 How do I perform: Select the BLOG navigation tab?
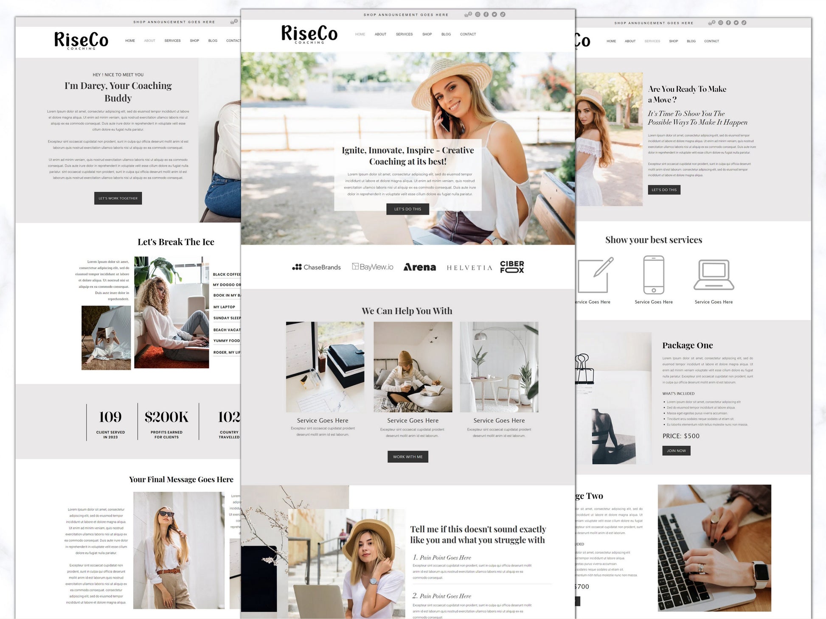pyautogui.click(x=446, y=34)
